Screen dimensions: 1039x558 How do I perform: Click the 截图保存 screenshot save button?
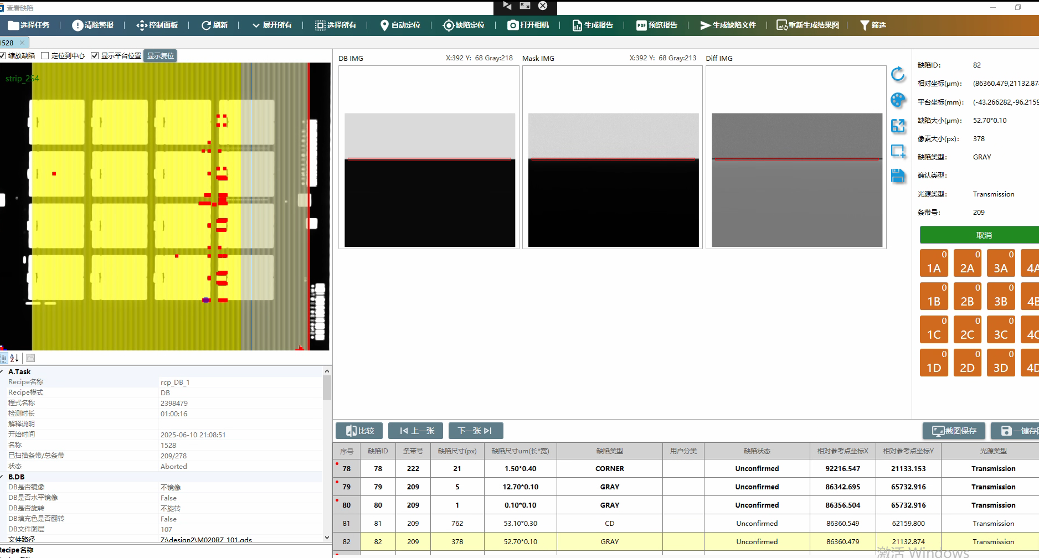coord(954,431)
